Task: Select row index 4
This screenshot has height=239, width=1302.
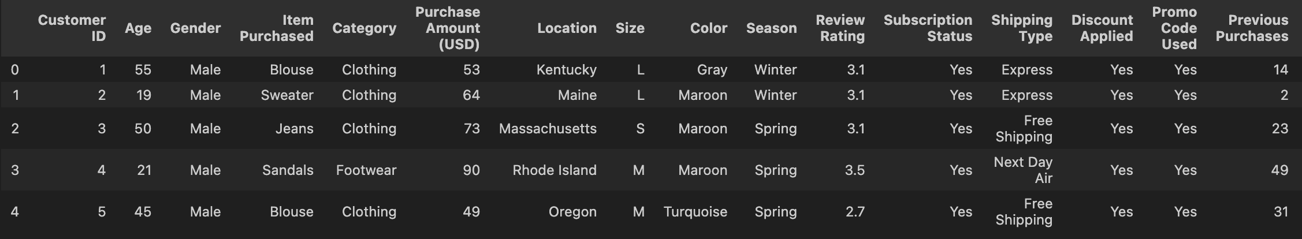Action: coord(14,212)
